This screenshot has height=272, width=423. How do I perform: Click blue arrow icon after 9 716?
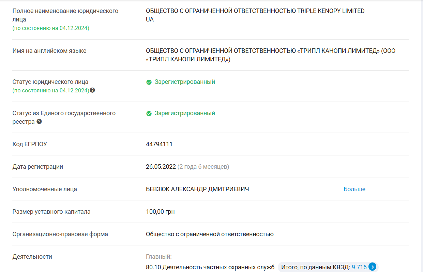pyautogui.click(x=373, y=267)
